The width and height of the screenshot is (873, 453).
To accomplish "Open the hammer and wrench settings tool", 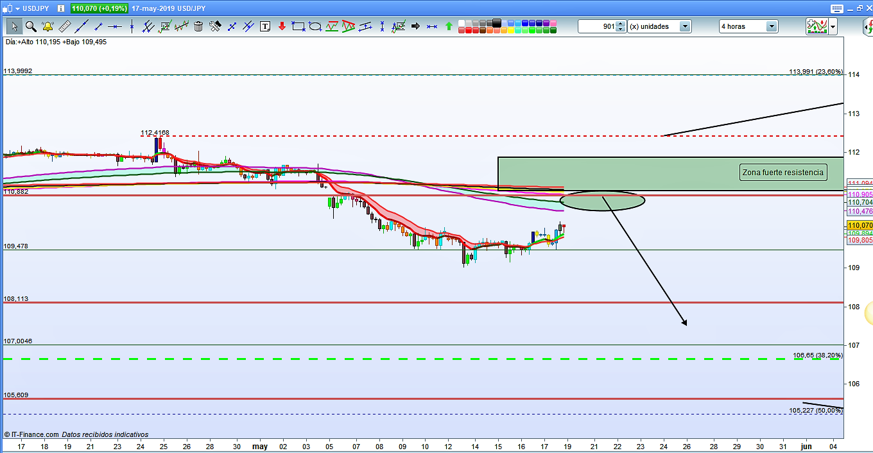I will click(215, 26).
